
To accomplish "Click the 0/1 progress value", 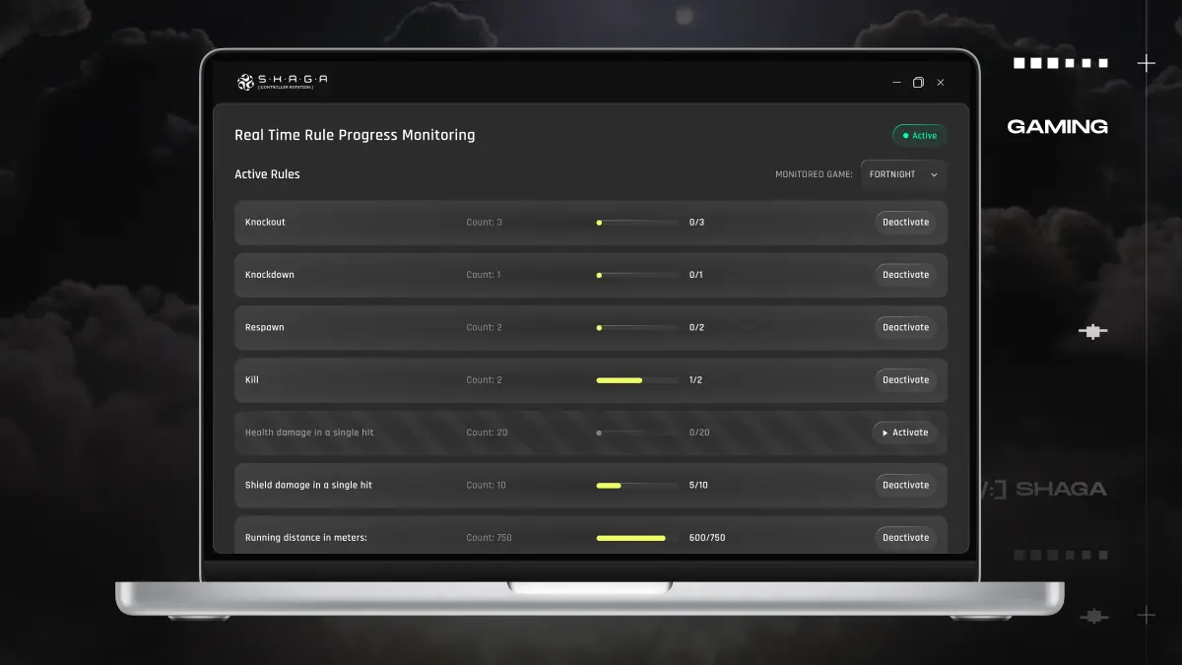I will pos(696,275).
